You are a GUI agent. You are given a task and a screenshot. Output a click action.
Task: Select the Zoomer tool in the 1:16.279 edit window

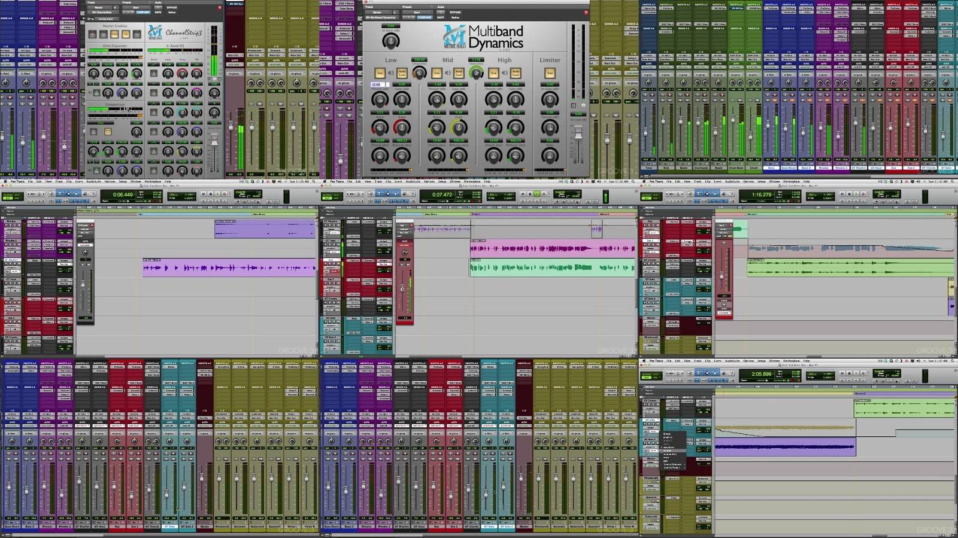pos(690,194)
